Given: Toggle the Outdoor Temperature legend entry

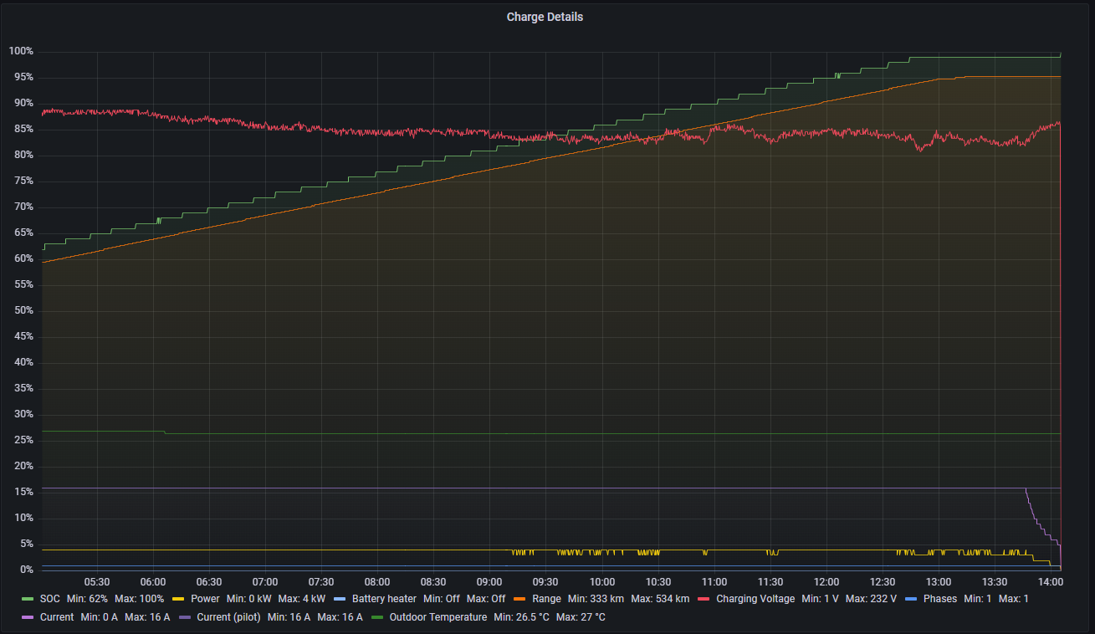Looking at the screenshot, I should pyautogui.click(x=437, y=617).
